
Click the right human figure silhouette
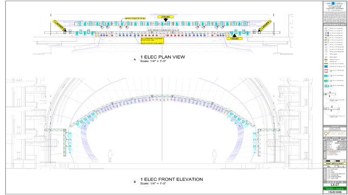(x=214, y=155)
